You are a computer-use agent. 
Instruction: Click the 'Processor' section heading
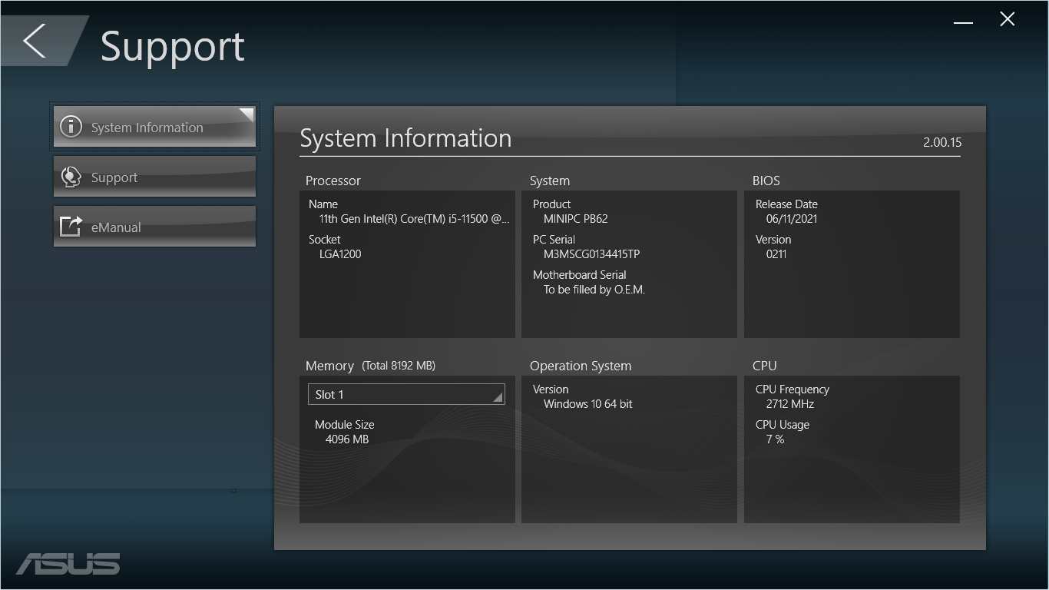pos(333,181)
